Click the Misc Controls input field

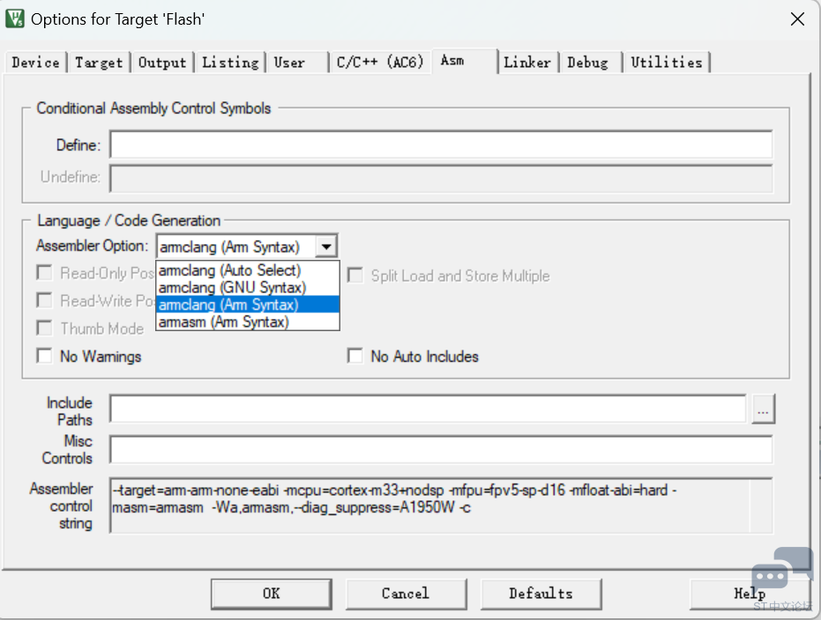click(x=441, y=449)
